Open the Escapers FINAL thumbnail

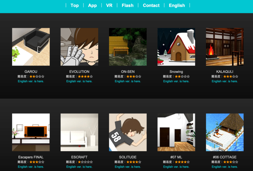tap(31, 132)
